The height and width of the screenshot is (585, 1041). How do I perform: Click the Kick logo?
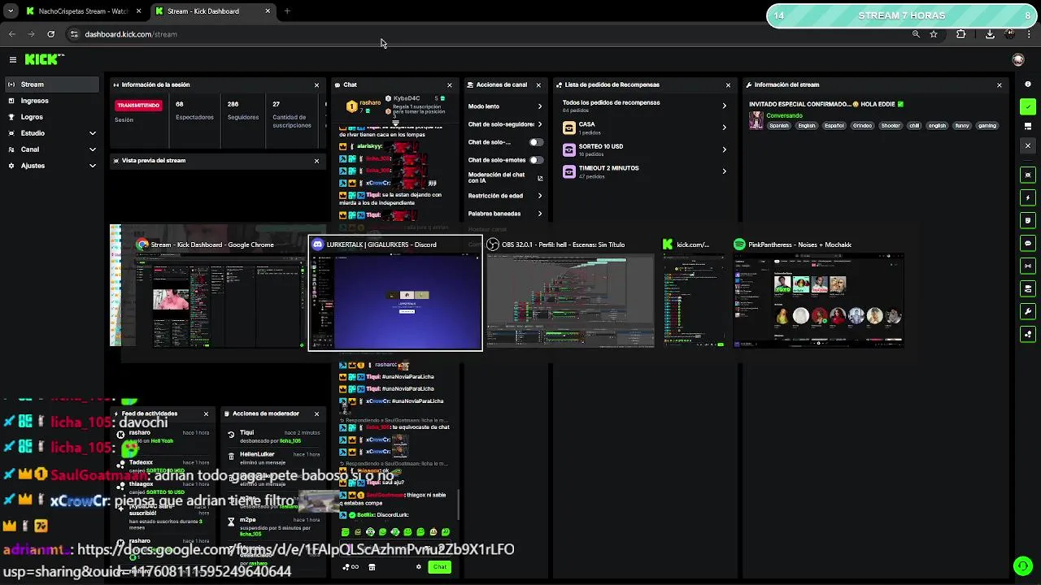43,59
